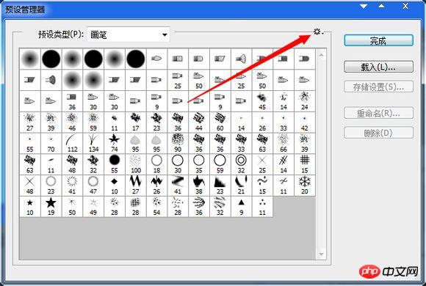Click the scroll up arrow in brush list
The image size is (426, 286).
pos(322,55)
